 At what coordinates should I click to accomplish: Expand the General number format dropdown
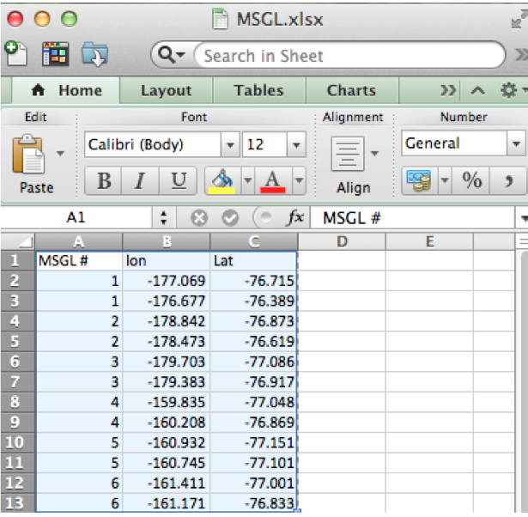(x=515, y=144)
